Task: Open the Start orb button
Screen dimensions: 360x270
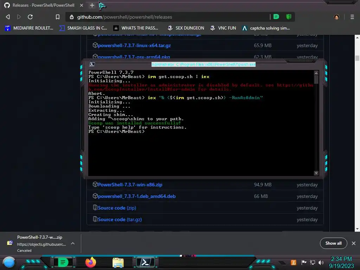Action: [9, 262]
